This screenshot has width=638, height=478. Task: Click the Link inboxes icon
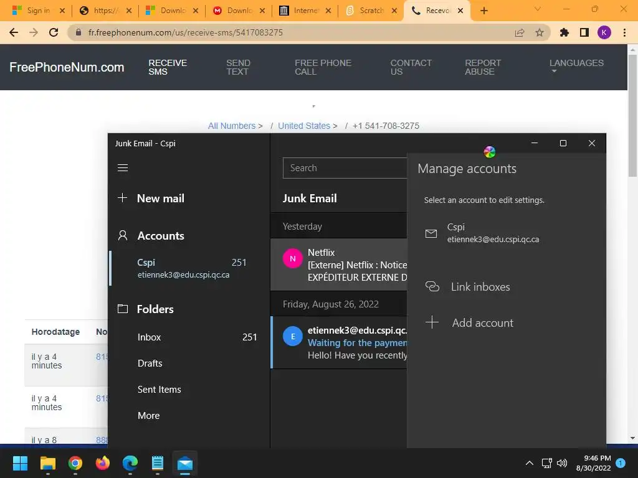click(x=432, y=286)
